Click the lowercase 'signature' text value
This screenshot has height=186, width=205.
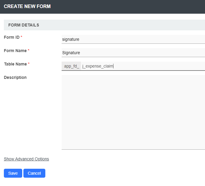point(71,39)
